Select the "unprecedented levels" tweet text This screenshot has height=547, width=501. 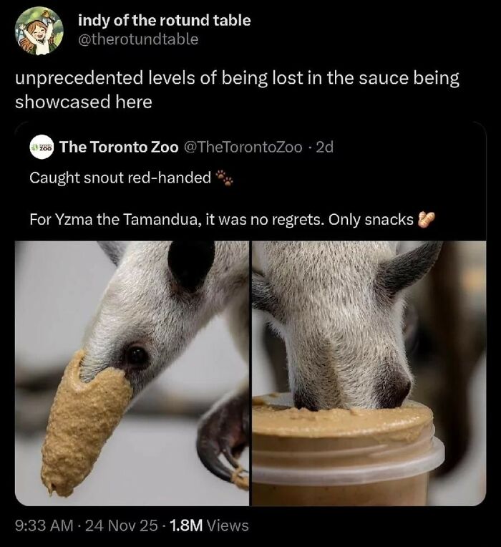click(x=236, y=89)
